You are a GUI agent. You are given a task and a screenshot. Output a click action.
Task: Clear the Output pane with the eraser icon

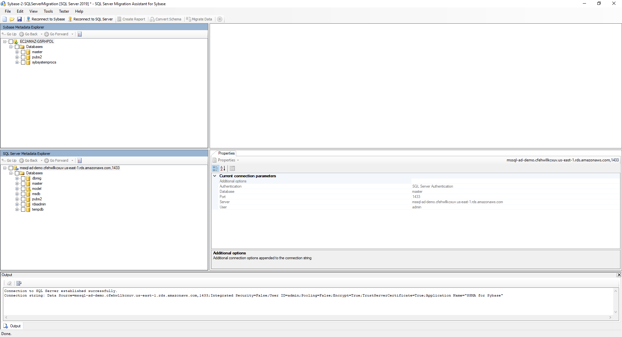[x=9, y=283]
